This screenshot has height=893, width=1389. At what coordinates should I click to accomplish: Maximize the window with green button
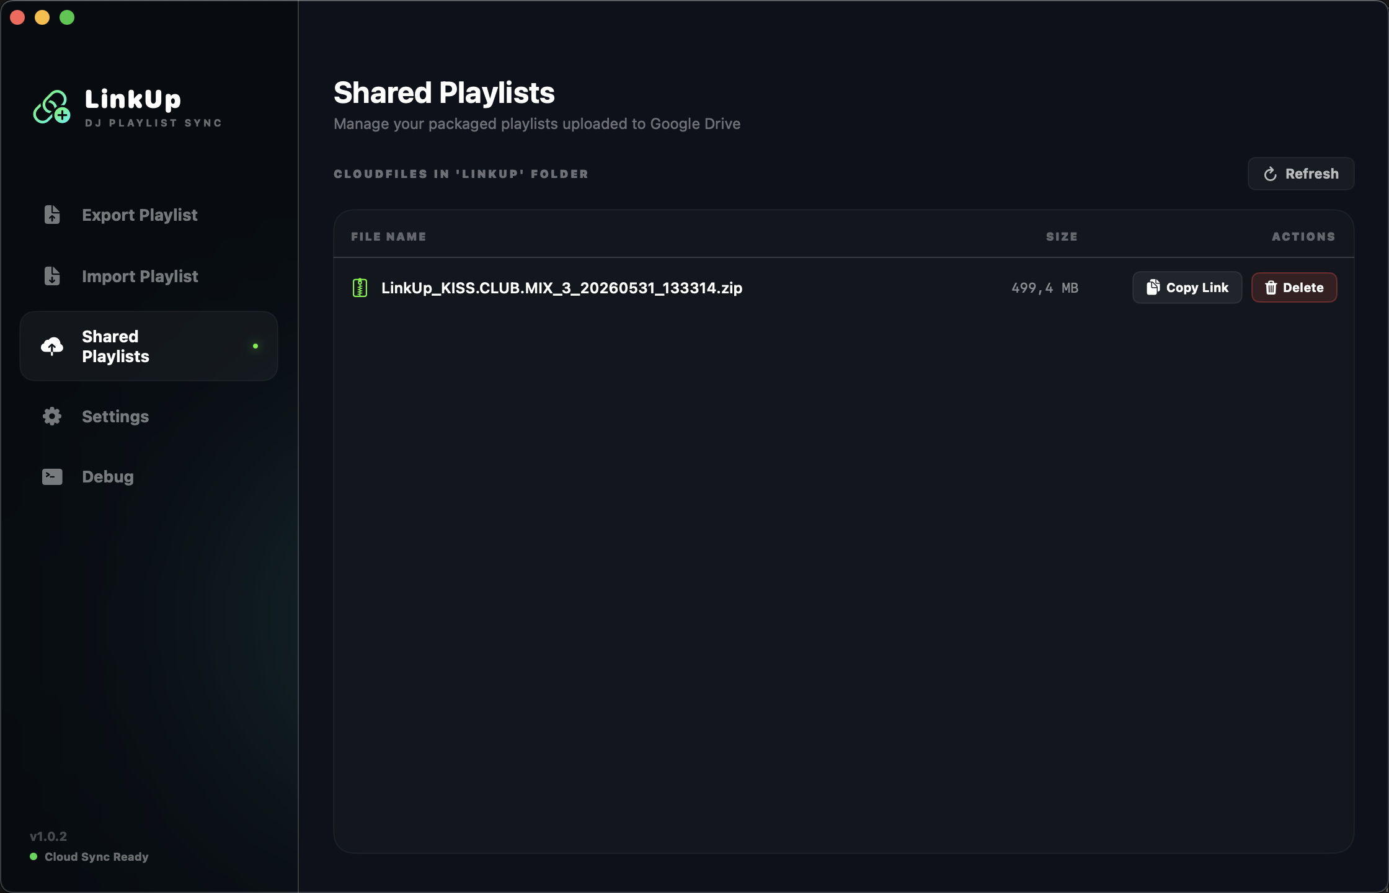[67, 17]
